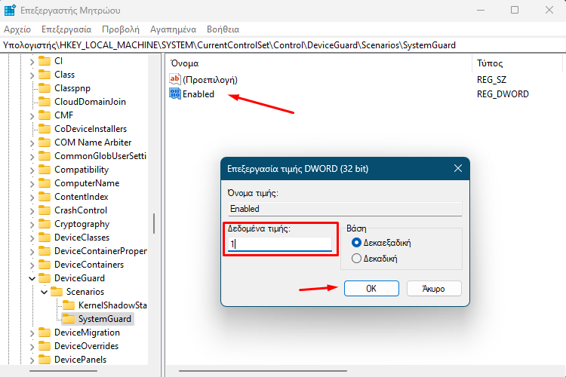Click the Δεδομένα τιμής value data field

tap(280, 244)
